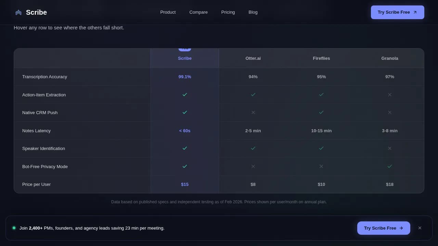This screenshot has width=438, height=246.
Task: Dismiss the bottom signup banner
Action: pyautogui.click(x=420, y=228)
